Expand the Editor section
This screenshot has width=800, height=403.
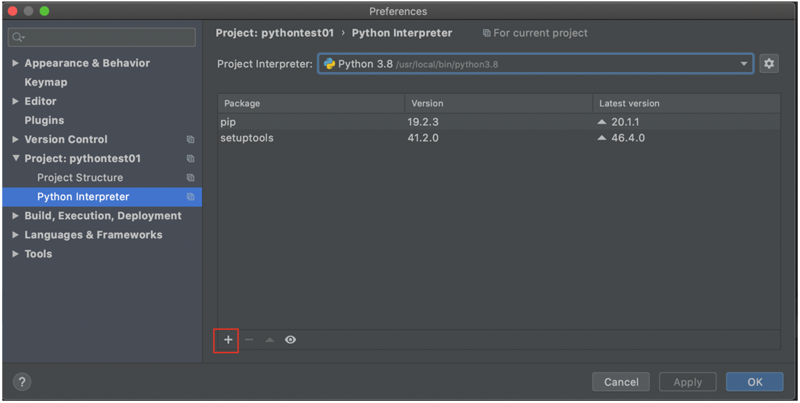tap(15, 101)
